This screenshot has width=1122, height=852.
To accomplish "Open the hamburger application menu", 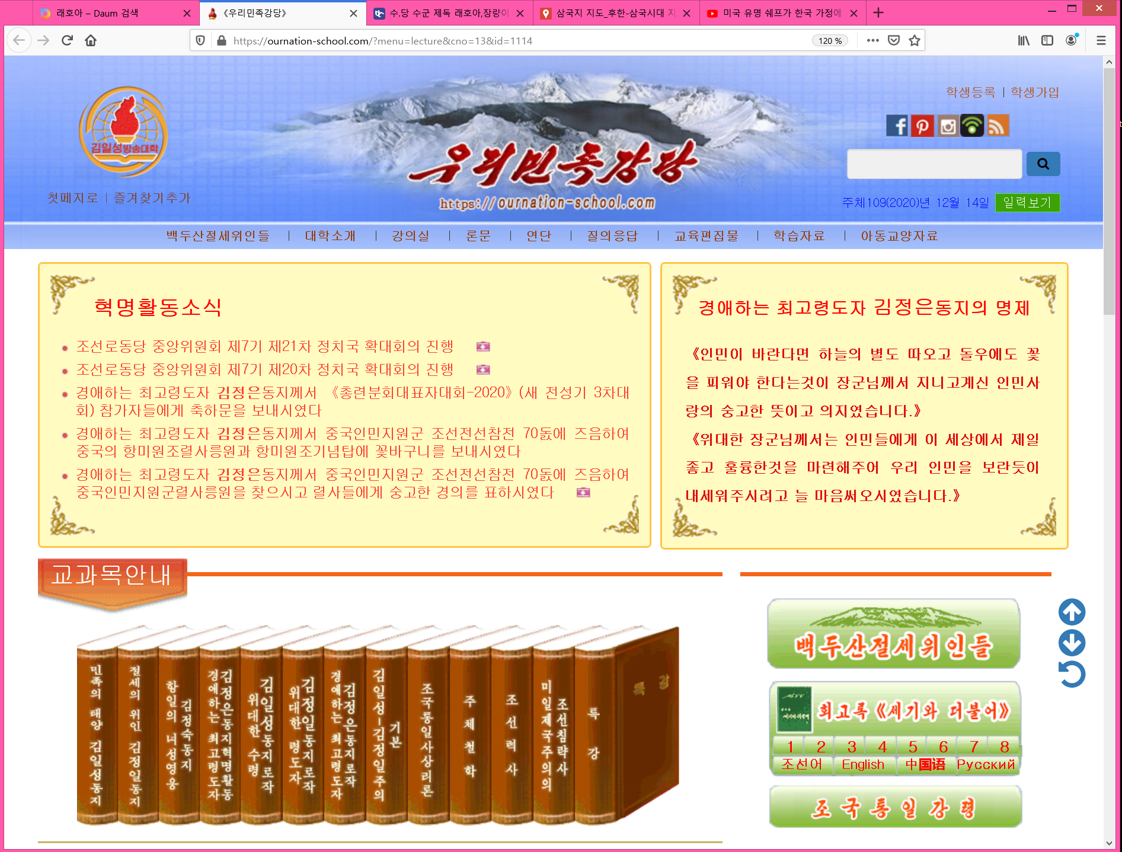I will click(1101, 40).
